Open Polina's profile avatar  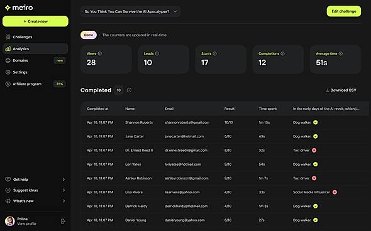(x=9, y=221)
